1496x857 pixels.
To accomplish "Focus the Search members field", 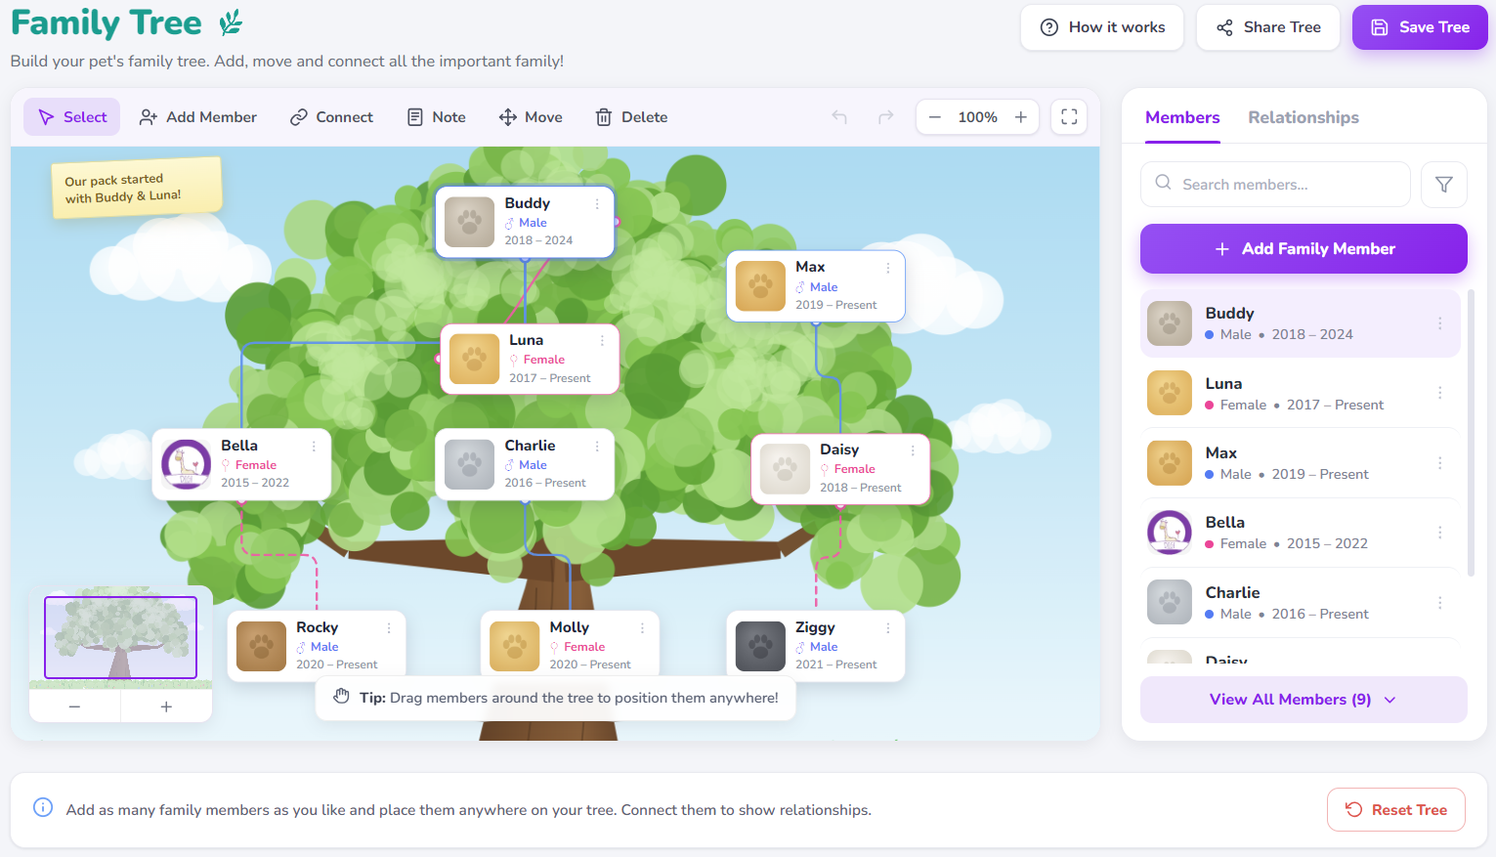I will [x=1275, y=185].
